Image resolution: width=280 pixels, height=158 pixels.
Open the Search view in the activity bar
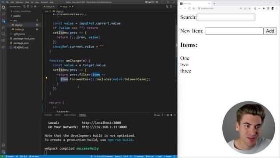3,14
